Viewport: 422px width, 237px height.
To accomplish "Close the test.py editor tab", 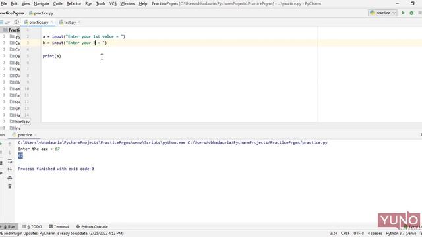I will [79, 22].
